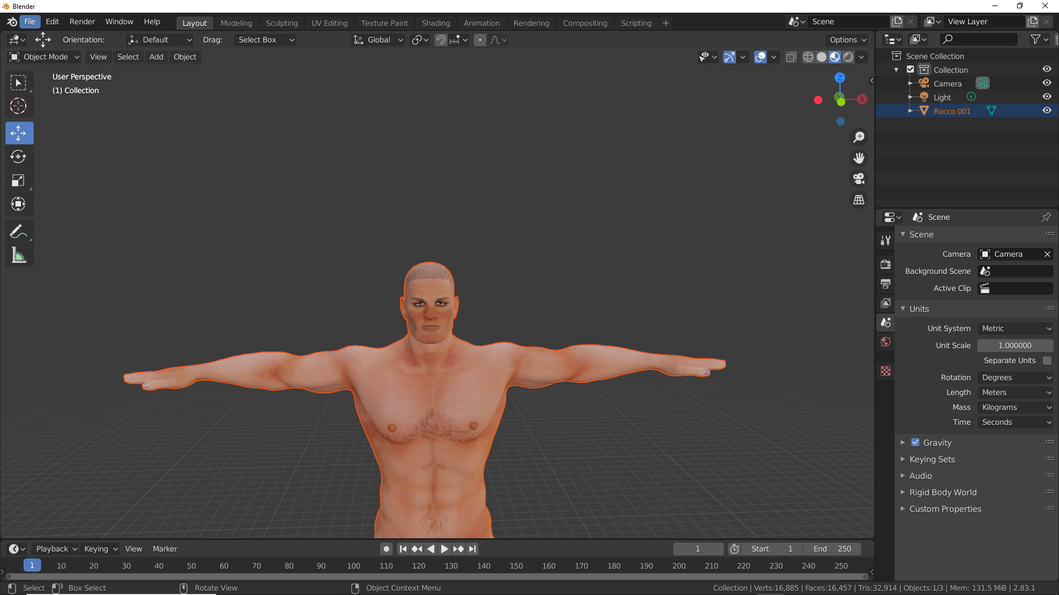Switch to the Sculpting workspace tab
1059x595 pixels.
click(x=281, y=23)
